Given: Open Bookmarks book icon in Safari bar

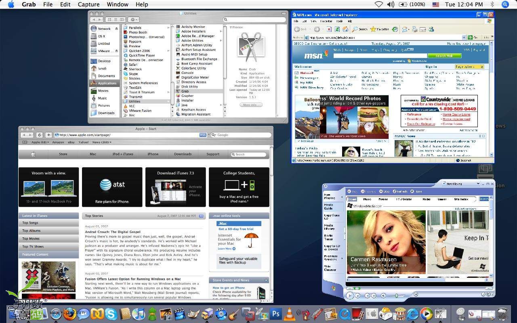Looking at the screenshot, I should coord(25,142).
